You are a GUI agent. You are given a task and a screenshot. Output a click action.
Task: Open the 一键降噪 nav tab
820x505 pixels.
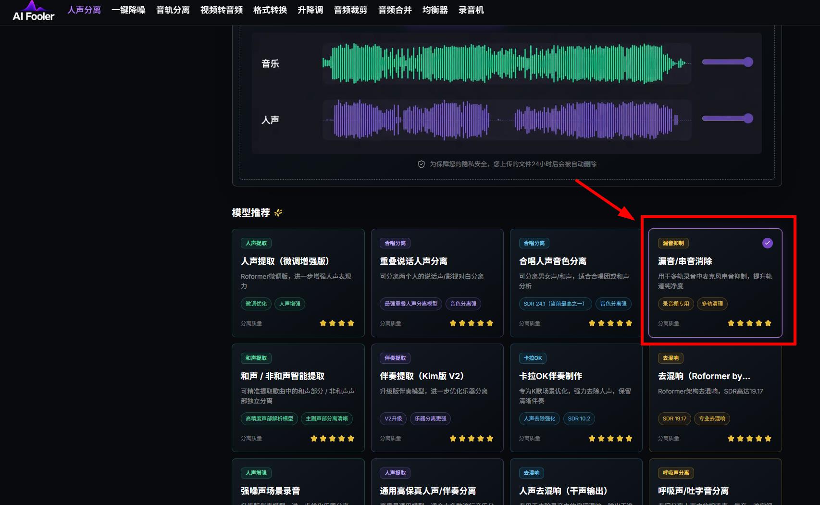pos(128,10)
